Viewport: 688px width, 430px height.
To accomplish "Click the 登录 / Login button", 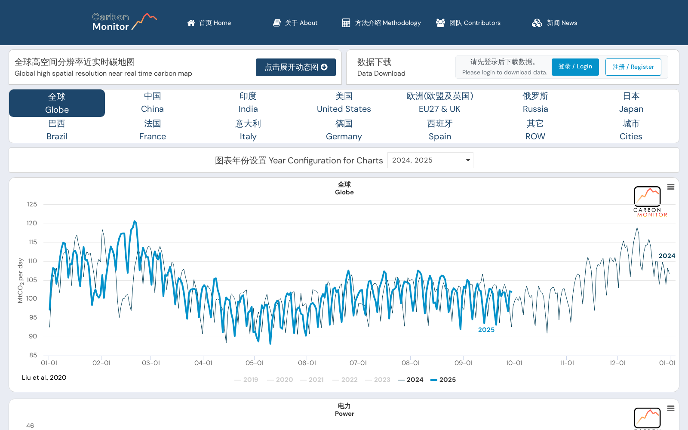I will click(x=575, y=67).
